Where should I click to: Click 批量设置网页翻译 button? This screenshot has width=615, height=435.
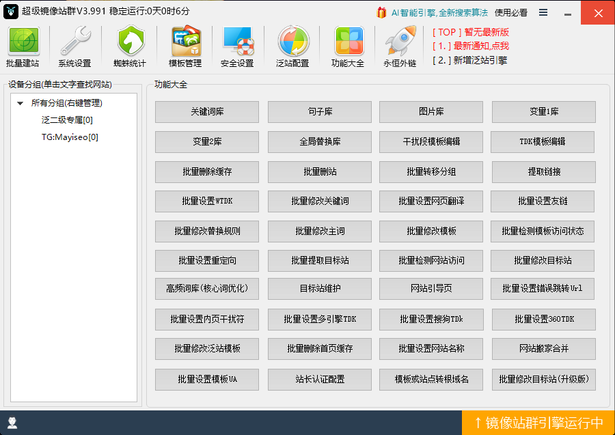pos(431,201)
